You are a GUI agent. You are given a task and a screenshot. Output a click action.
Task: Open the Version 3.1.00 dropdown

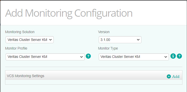point(120,40)
